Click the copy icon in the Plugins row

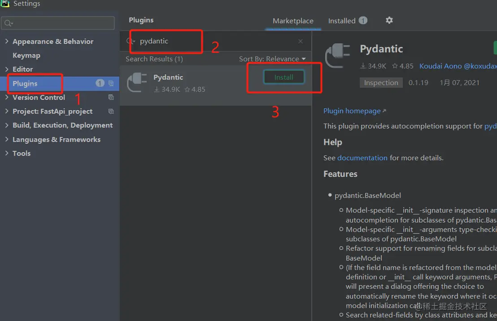pyautogui.click(x=111, y=83)
